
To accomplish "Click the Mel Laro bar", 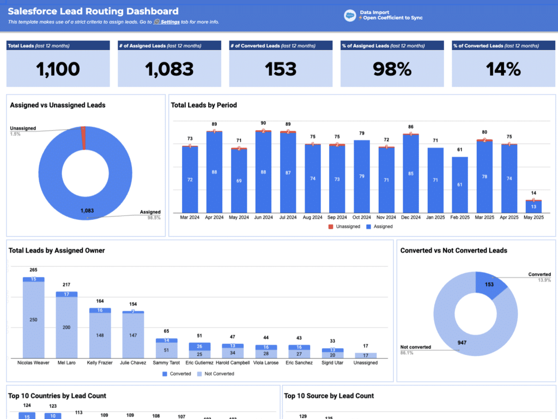I will point(66,325).
